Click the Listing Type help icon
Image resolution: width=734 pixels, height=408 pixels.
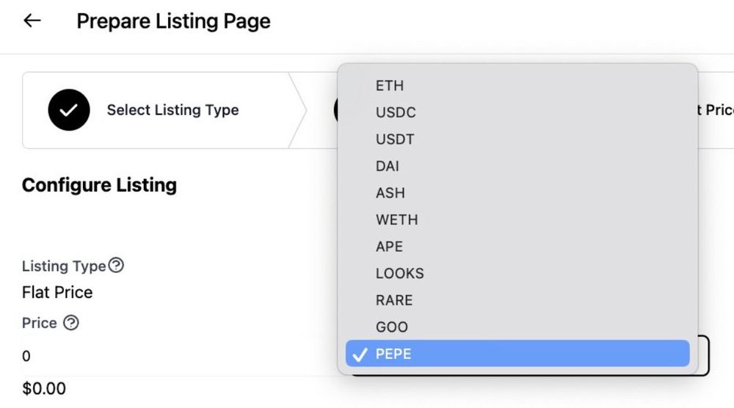pos(116,266)
